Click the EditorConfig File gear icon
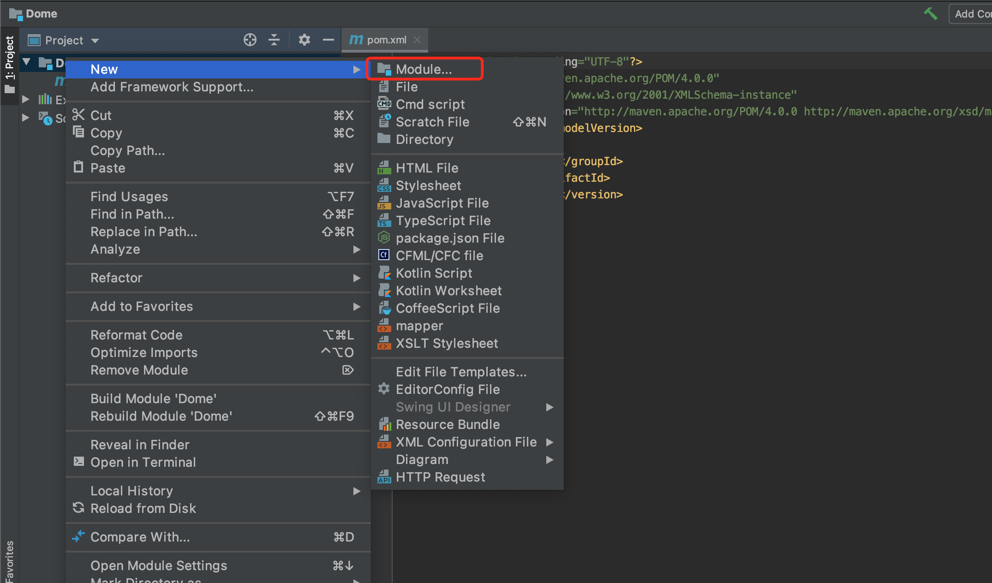992x583 pixels. coord(384,389)
